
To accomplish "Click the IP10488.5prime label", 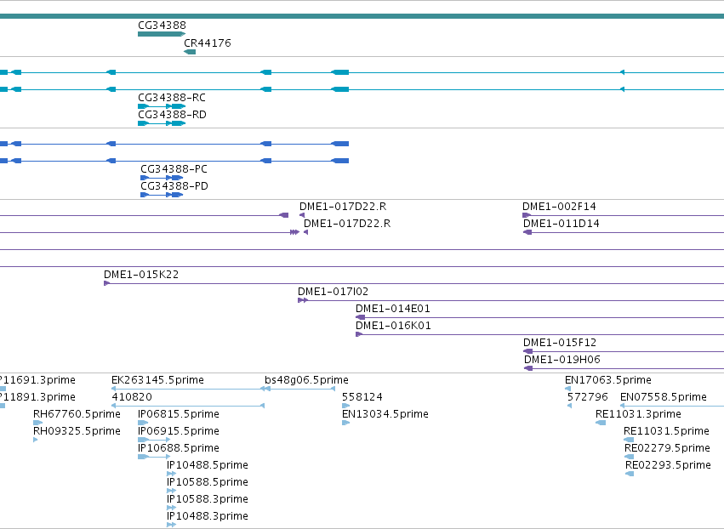I will 208,465.
